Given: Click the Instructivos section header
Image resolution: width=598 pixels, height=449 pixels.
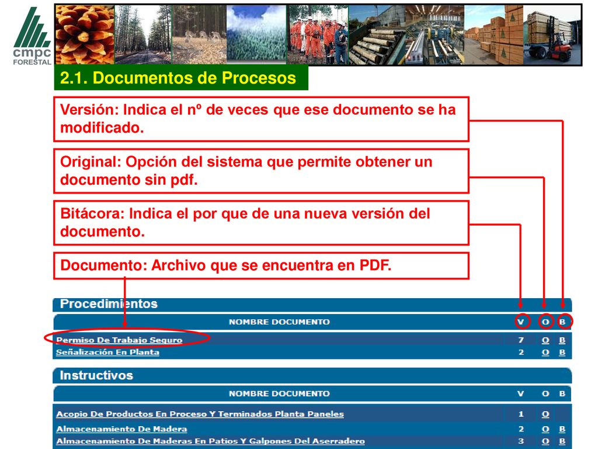Looking at the screenshot, I should (x=312, y=375).
